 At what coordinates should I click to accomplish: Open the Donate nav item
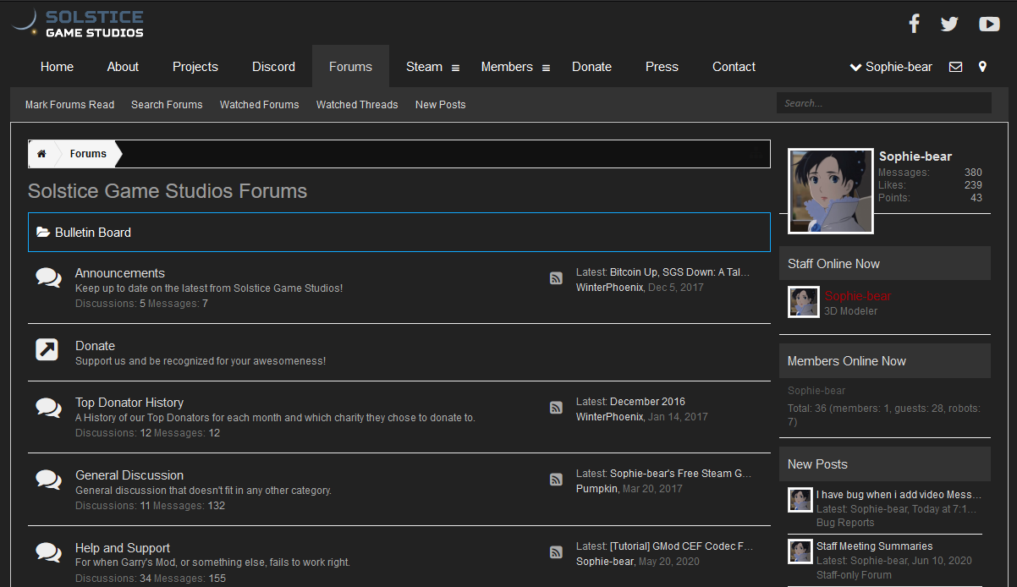tap(591, 67)
